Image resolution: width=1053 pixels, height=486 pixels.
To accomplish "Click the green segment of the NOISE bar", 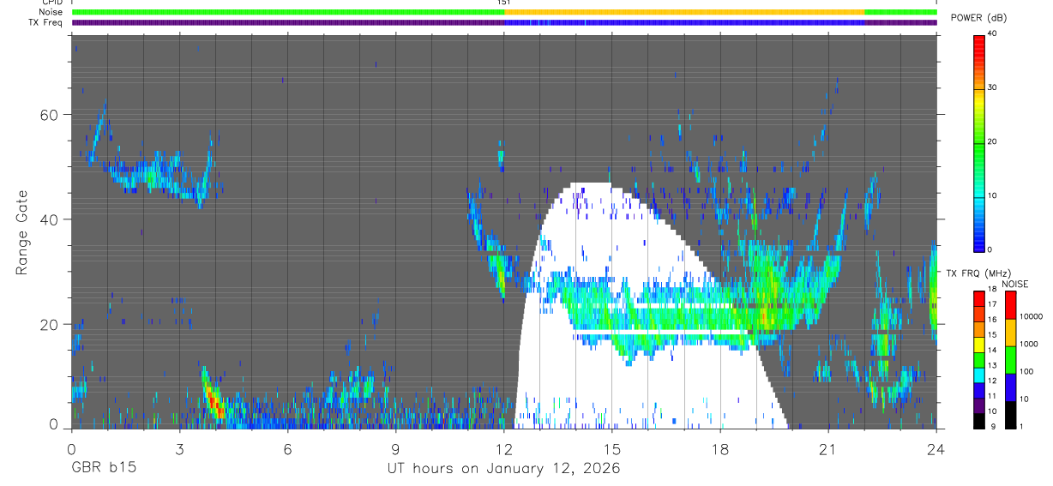I will (1010, 360).
